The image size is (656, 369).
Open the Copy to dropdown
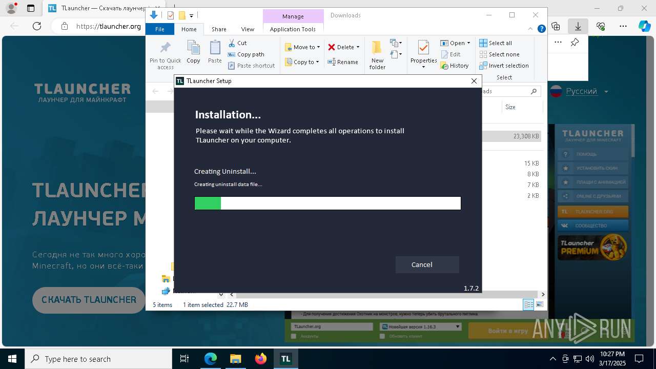pos(302,62)
